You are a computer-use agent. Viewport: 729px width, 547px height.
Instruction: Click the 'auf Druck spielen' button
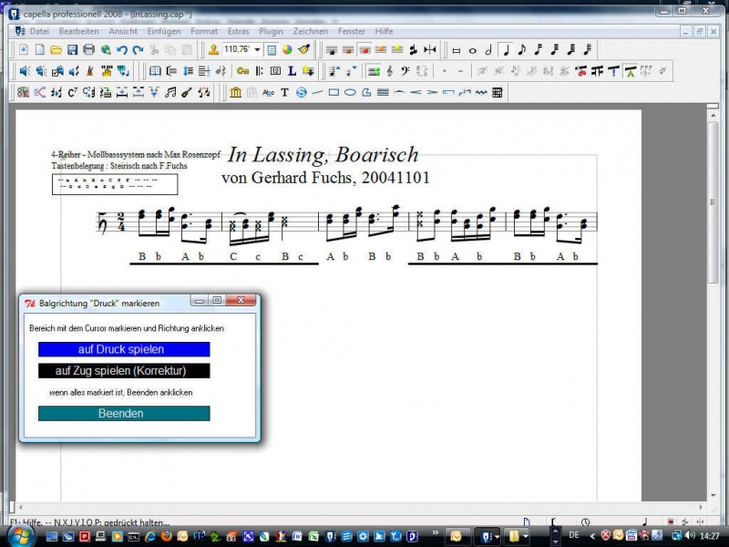pyautogui.click(x=124, y=349)
